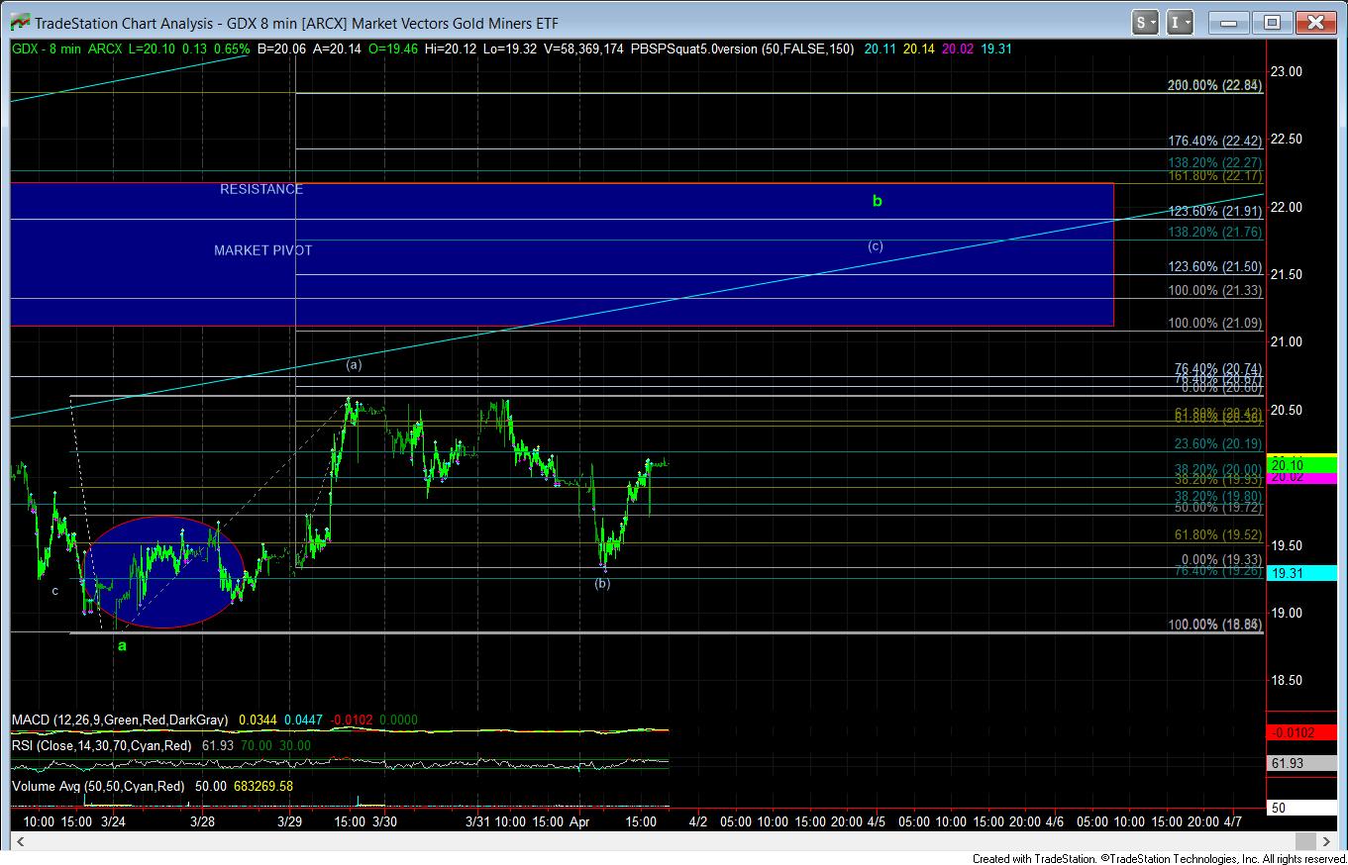Select the 123.60% (21.50) Fibonacci label
Viewport: 1348px width, 865px height.
[x=1214, y=267]
